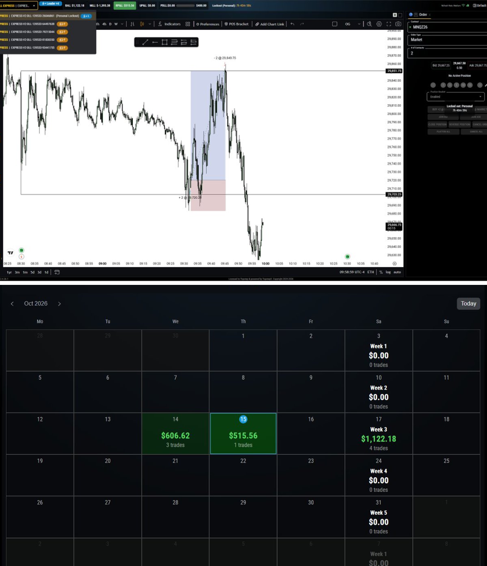Select the 4h timeframe
The height and width of the screenshot is (566, 487).
[x=104, y=24]
